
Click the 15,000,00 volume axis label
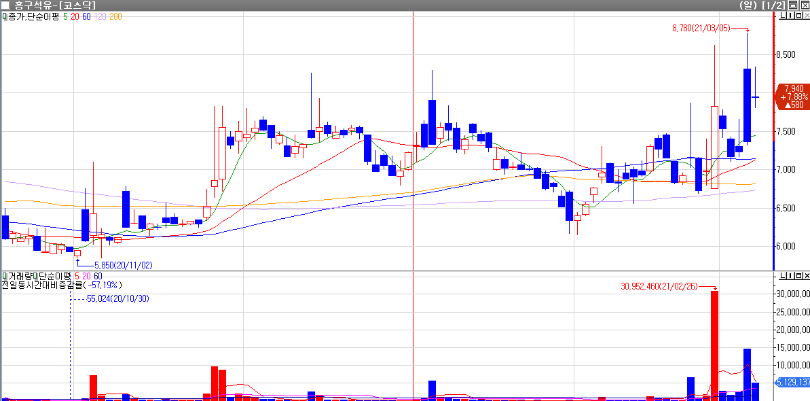[x=793, y=348]
